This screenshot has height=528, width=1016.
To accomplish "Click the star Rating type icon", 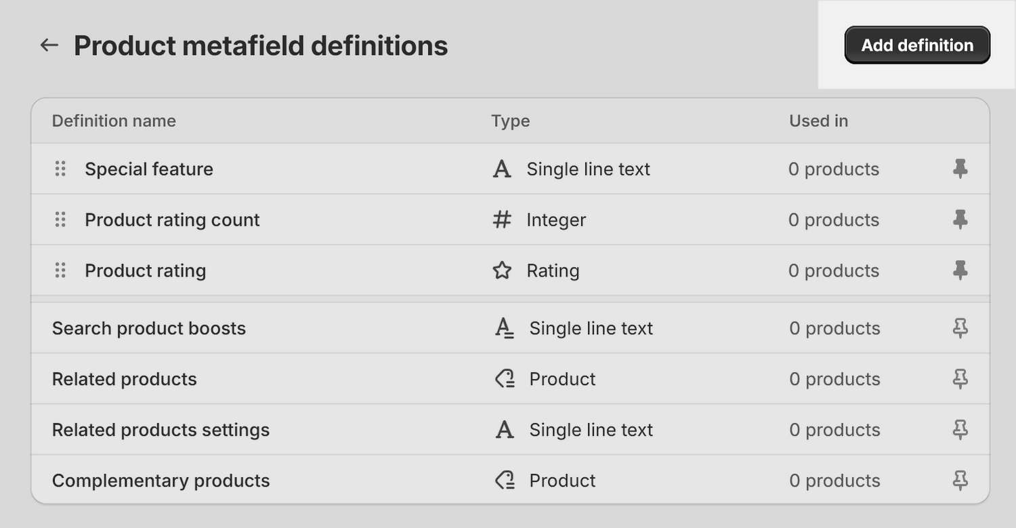I will click(502, 270).
